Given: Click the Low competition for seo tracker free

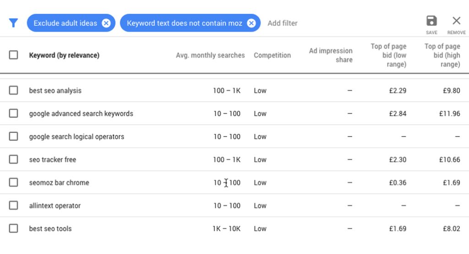Looking at the screenshot, I should coord(260,160).
